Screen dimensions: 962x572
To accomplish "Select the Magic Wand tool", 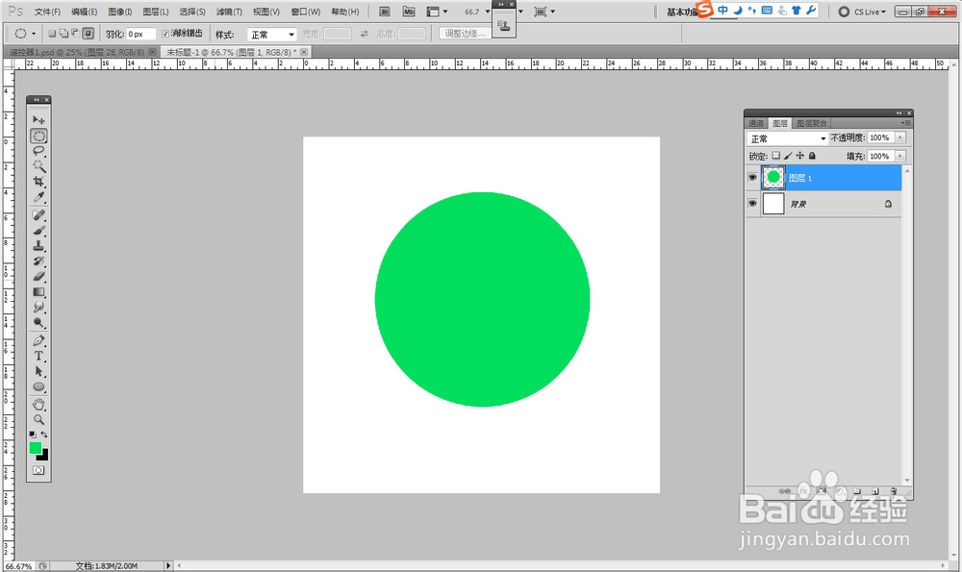I will click(38, 166).
